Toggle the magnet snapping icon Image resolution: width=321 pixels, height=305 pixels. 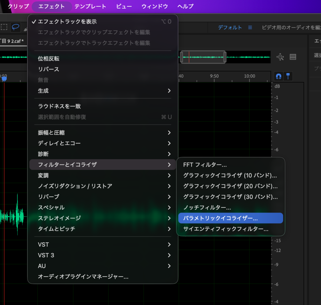278,76
